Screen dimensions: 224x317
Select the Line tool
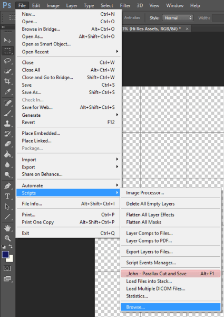coord(7,217)
